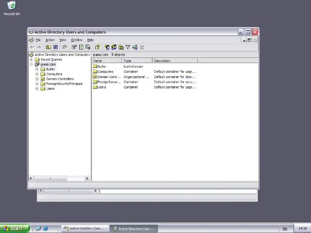Click the 14:30 taskbar clock
Viewport: 311px width, 233px height.
point(302,229)
